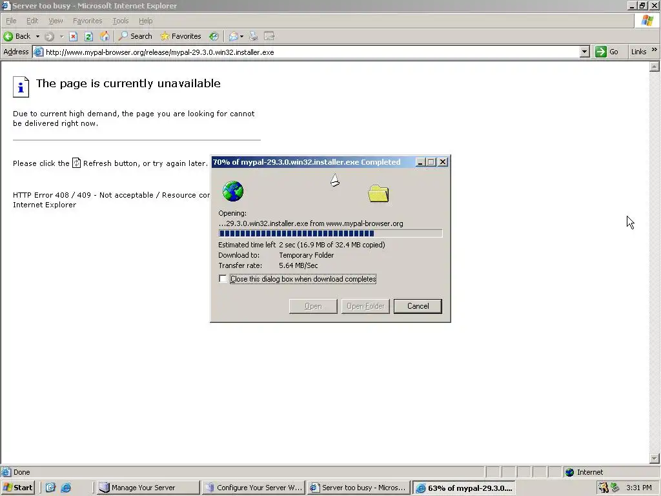This screenshot has width=661, height=496.
Task: Click the Transfer rate 5.64 MB/Sec value
Action: [298, 265]
